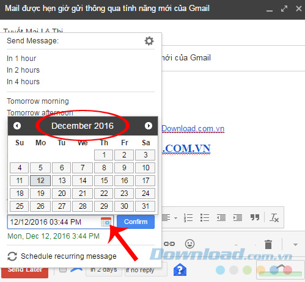
Task: Select December 31 in calendar
Action: 145,206
